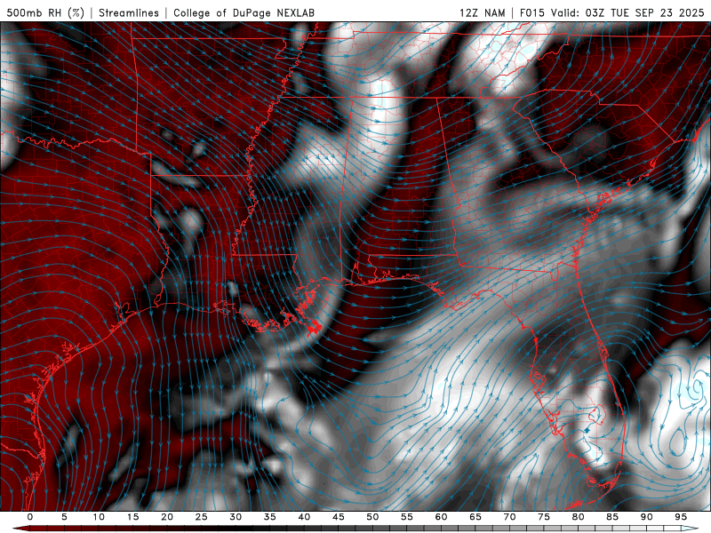Click the "F015" forecast hour text
Viewport: 711px width, 533px height.
pyautogui.click(x=531, y=12)
